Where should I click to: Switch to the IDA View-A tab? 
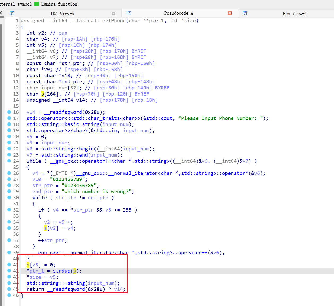(x=62, y=14)
